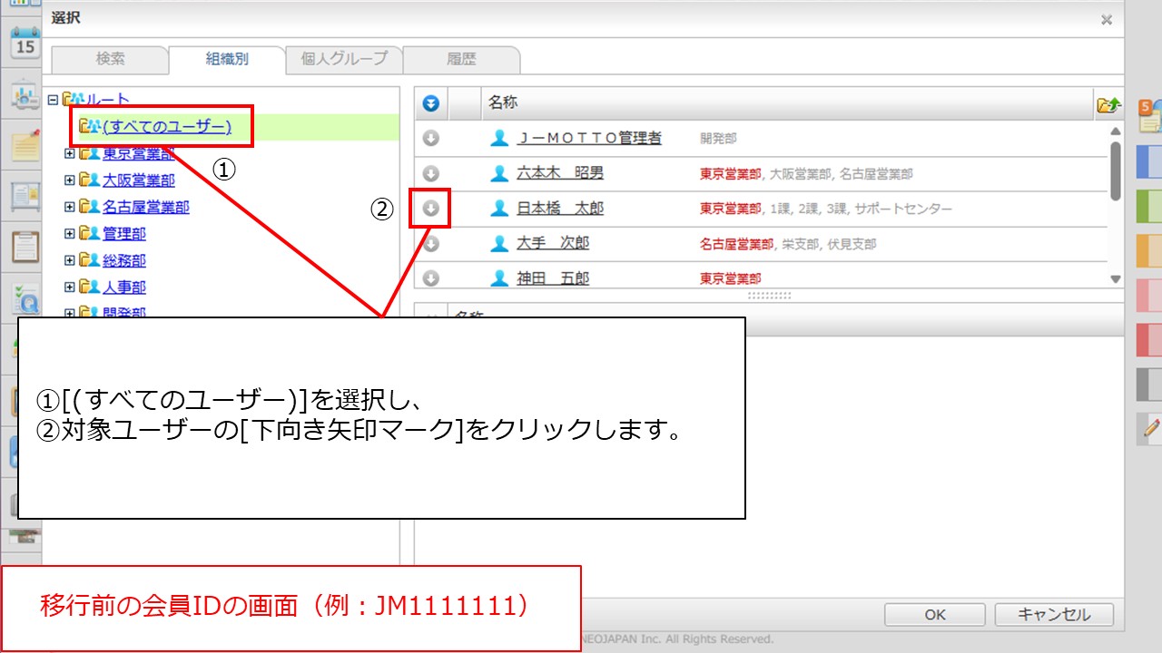This screenshot has height=653, width=1162.
Task: Open the bulletin board icon in left sidebar
Action: point(25,196)
